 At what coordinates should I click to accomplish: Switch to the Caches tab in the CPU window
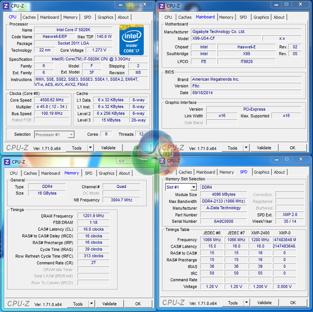[x=29, y=17]
